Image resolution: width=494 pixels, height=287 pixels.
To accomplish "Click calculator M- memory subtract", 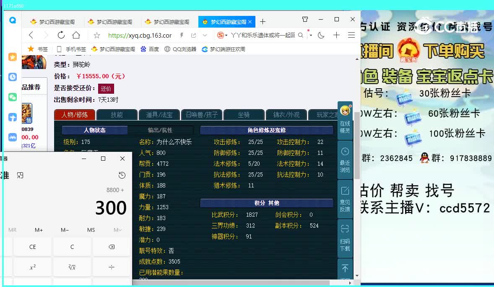I will click(x=65, y=230).
